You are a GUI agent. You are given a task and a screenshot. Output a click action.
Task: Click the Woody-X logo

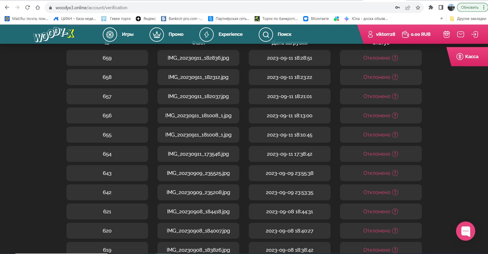tap(54, 34)
